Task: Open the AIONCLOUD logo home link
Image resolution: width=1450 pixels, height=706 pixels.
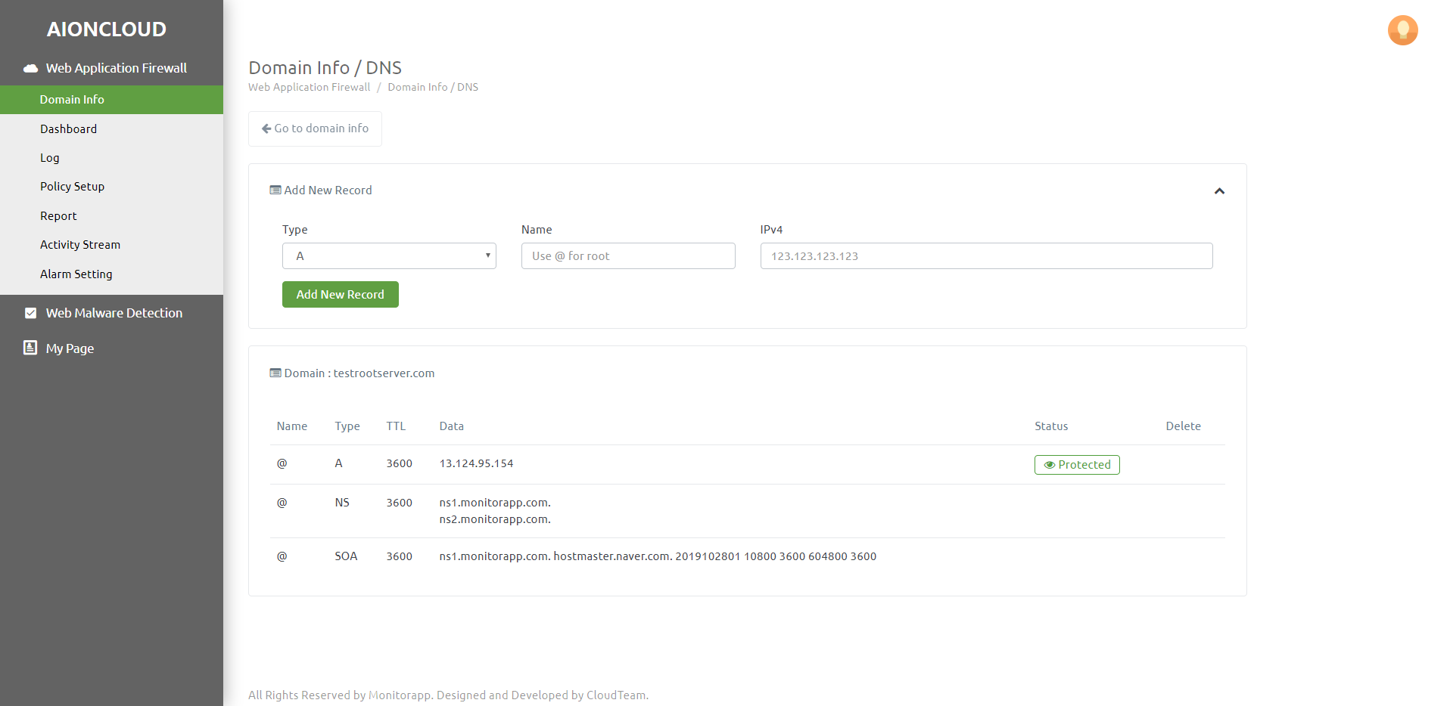Action: click(107, 29)
